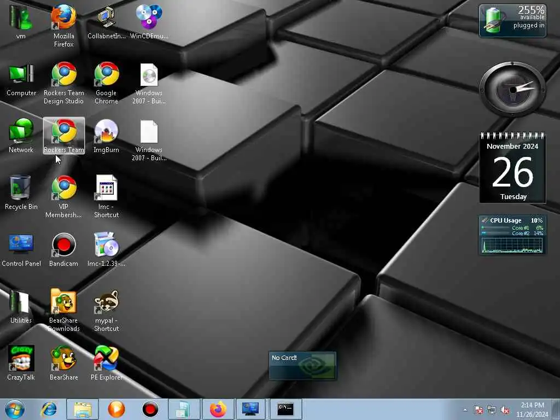Image resolution: width=560 pixels, height=420 pixels.
Task: Select the highlighted Rockers Team shortcut
Action: [64, 136]
